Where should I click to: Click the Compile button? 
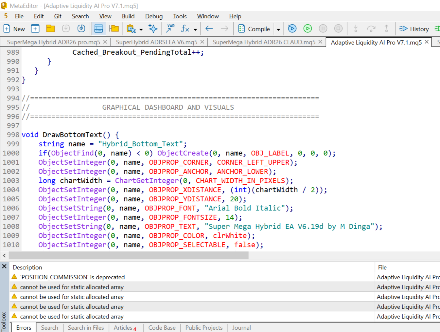(254, 29)
